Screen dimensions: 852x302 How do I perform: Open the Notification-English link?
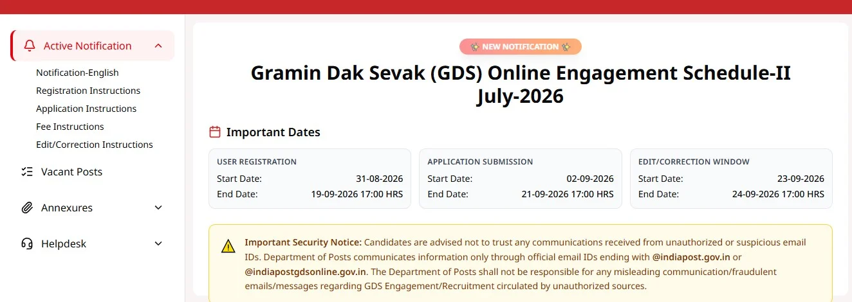coord(77,73)
